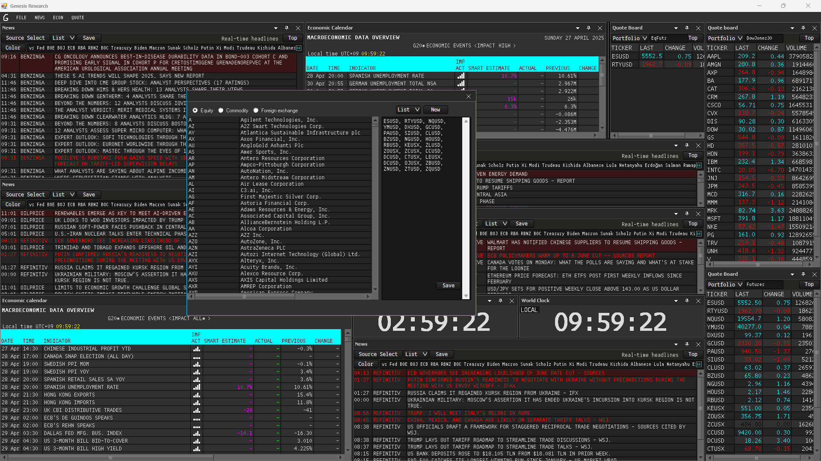Select the Foreign exchange radio button
821x461 pixels.
pyautogui.click(x=256, y=110)
